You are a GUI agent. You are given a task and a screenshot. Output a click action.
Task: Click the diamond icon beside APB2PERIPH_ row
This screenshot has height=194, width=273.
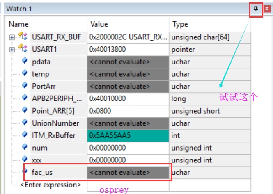pos(25,97)
